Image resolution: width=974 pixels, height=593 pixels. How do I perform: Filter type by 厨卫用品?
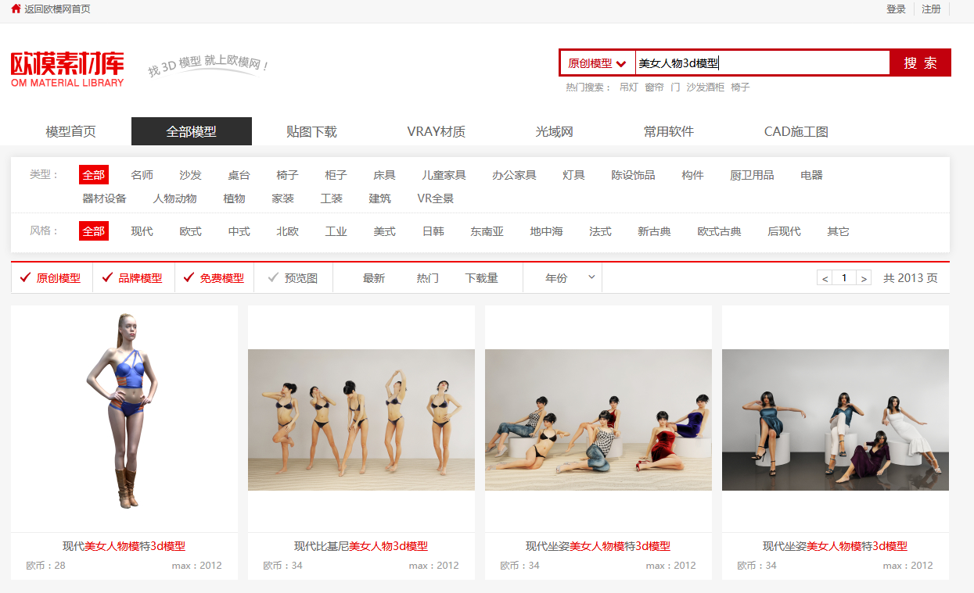tap(753, 175)
